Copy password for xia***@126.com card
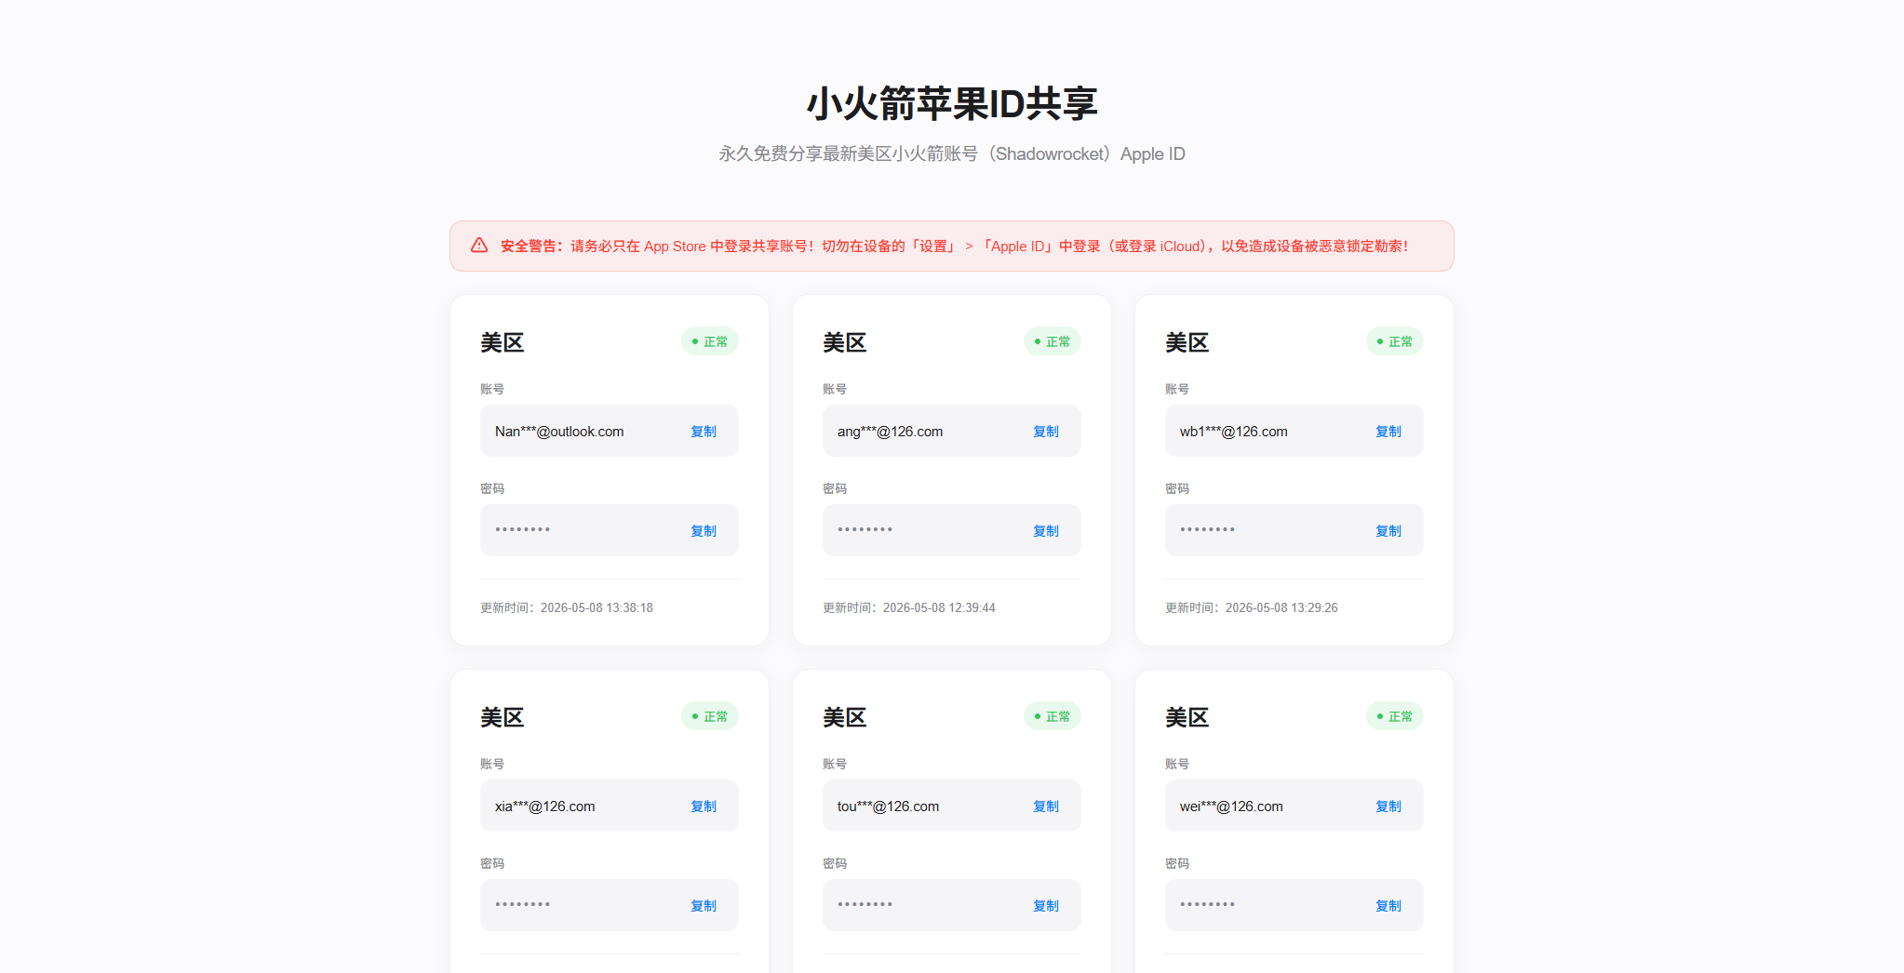 [x=704, y=906]
